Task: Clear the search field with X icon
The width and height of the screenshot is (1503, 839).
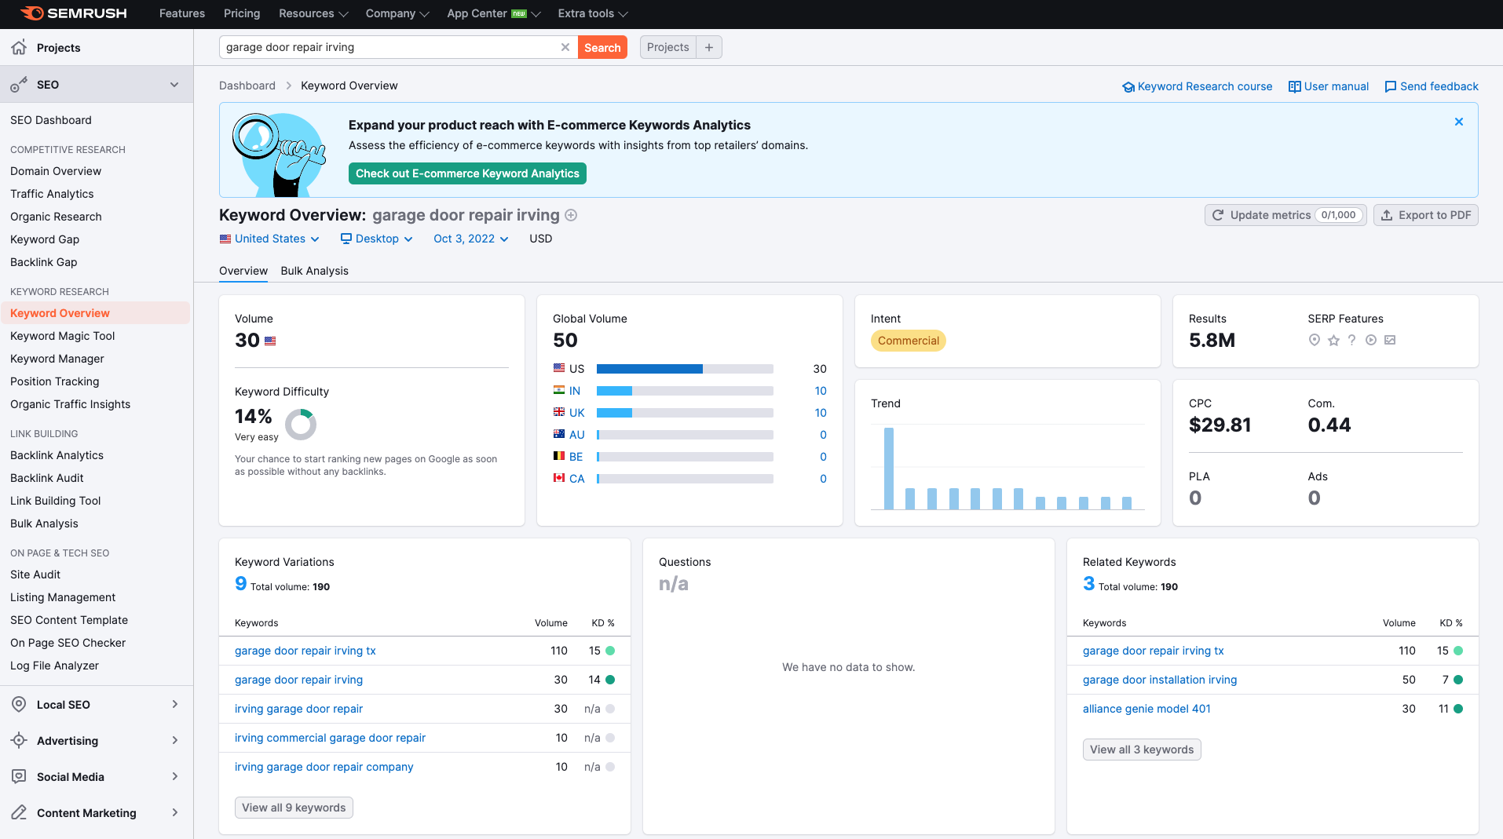Action: 565,47
